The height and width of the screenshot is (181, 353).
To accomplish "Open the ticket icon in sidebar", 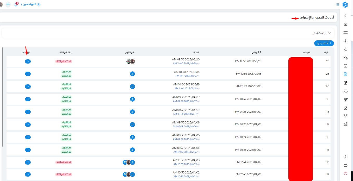I will point(345,33).
